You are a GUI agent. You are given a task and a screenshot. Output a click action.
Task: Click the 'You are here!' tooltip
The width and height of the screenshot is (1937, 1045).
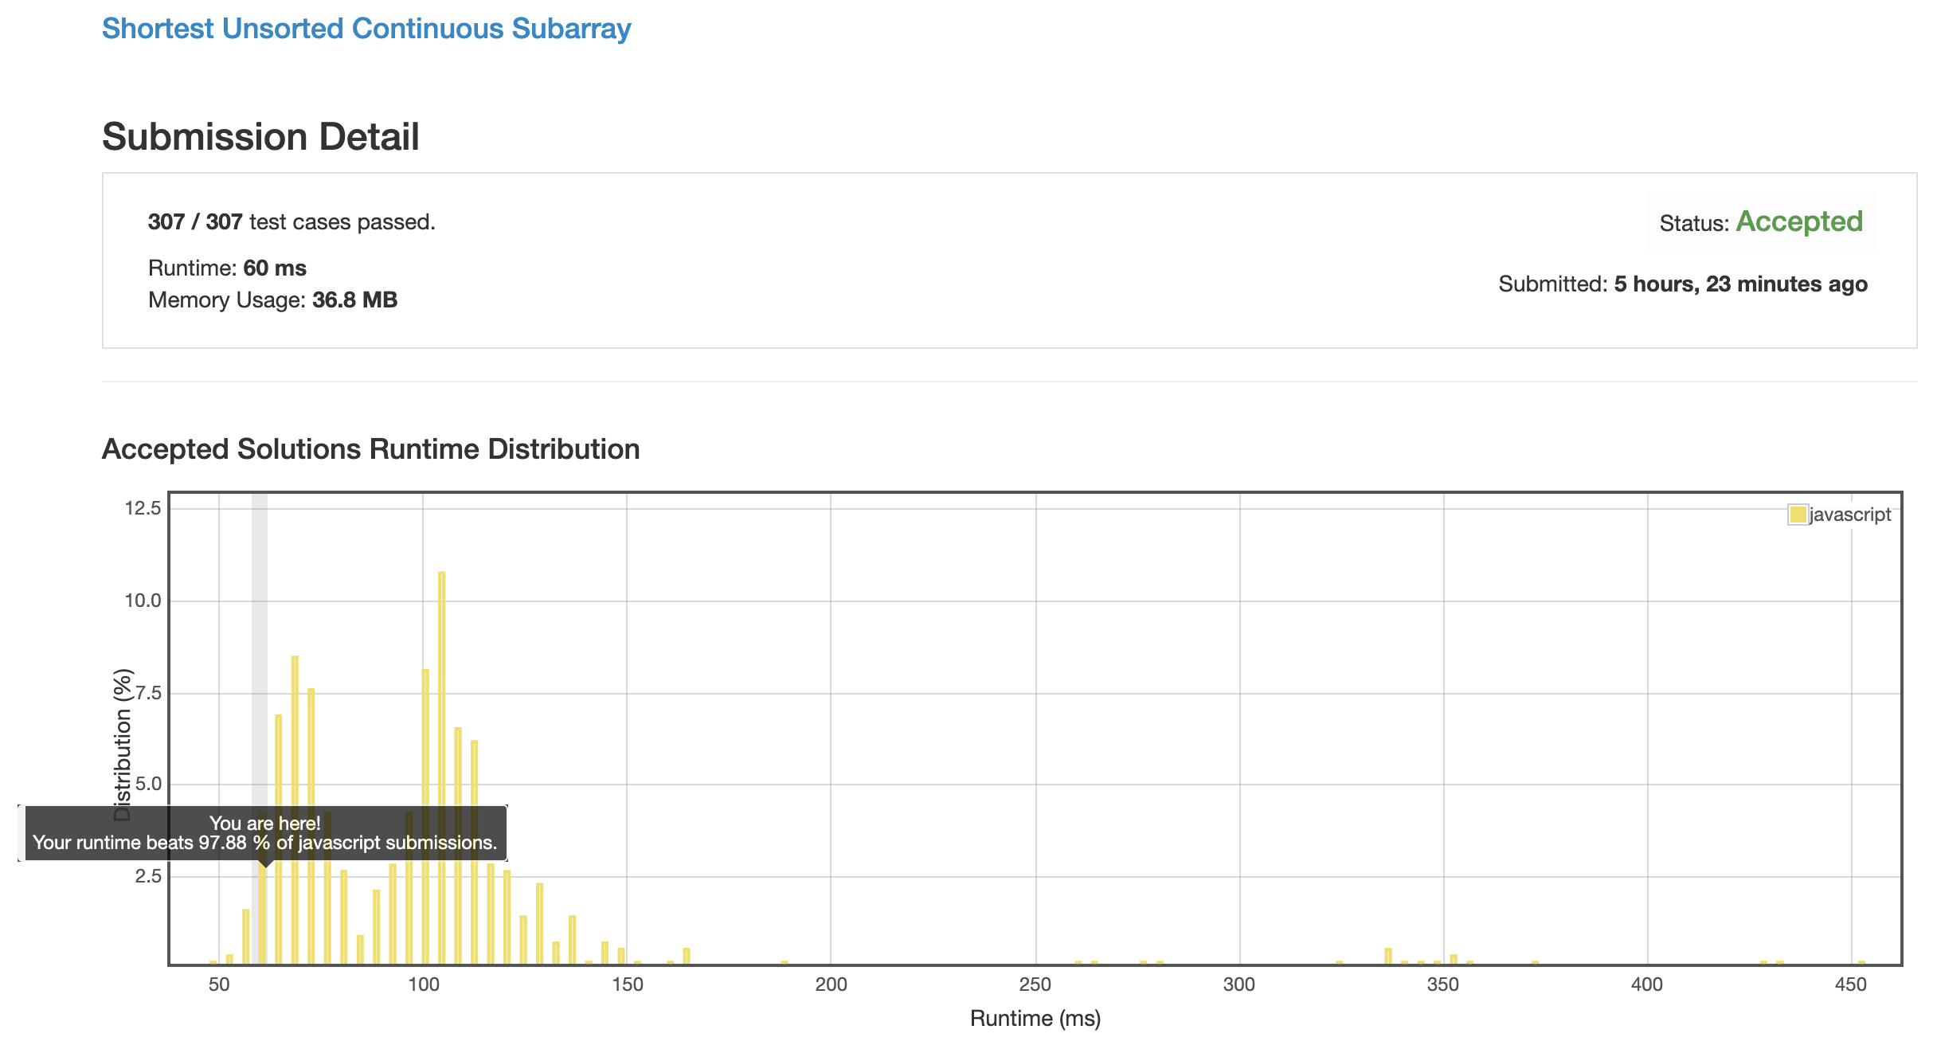tap(265, 833)
